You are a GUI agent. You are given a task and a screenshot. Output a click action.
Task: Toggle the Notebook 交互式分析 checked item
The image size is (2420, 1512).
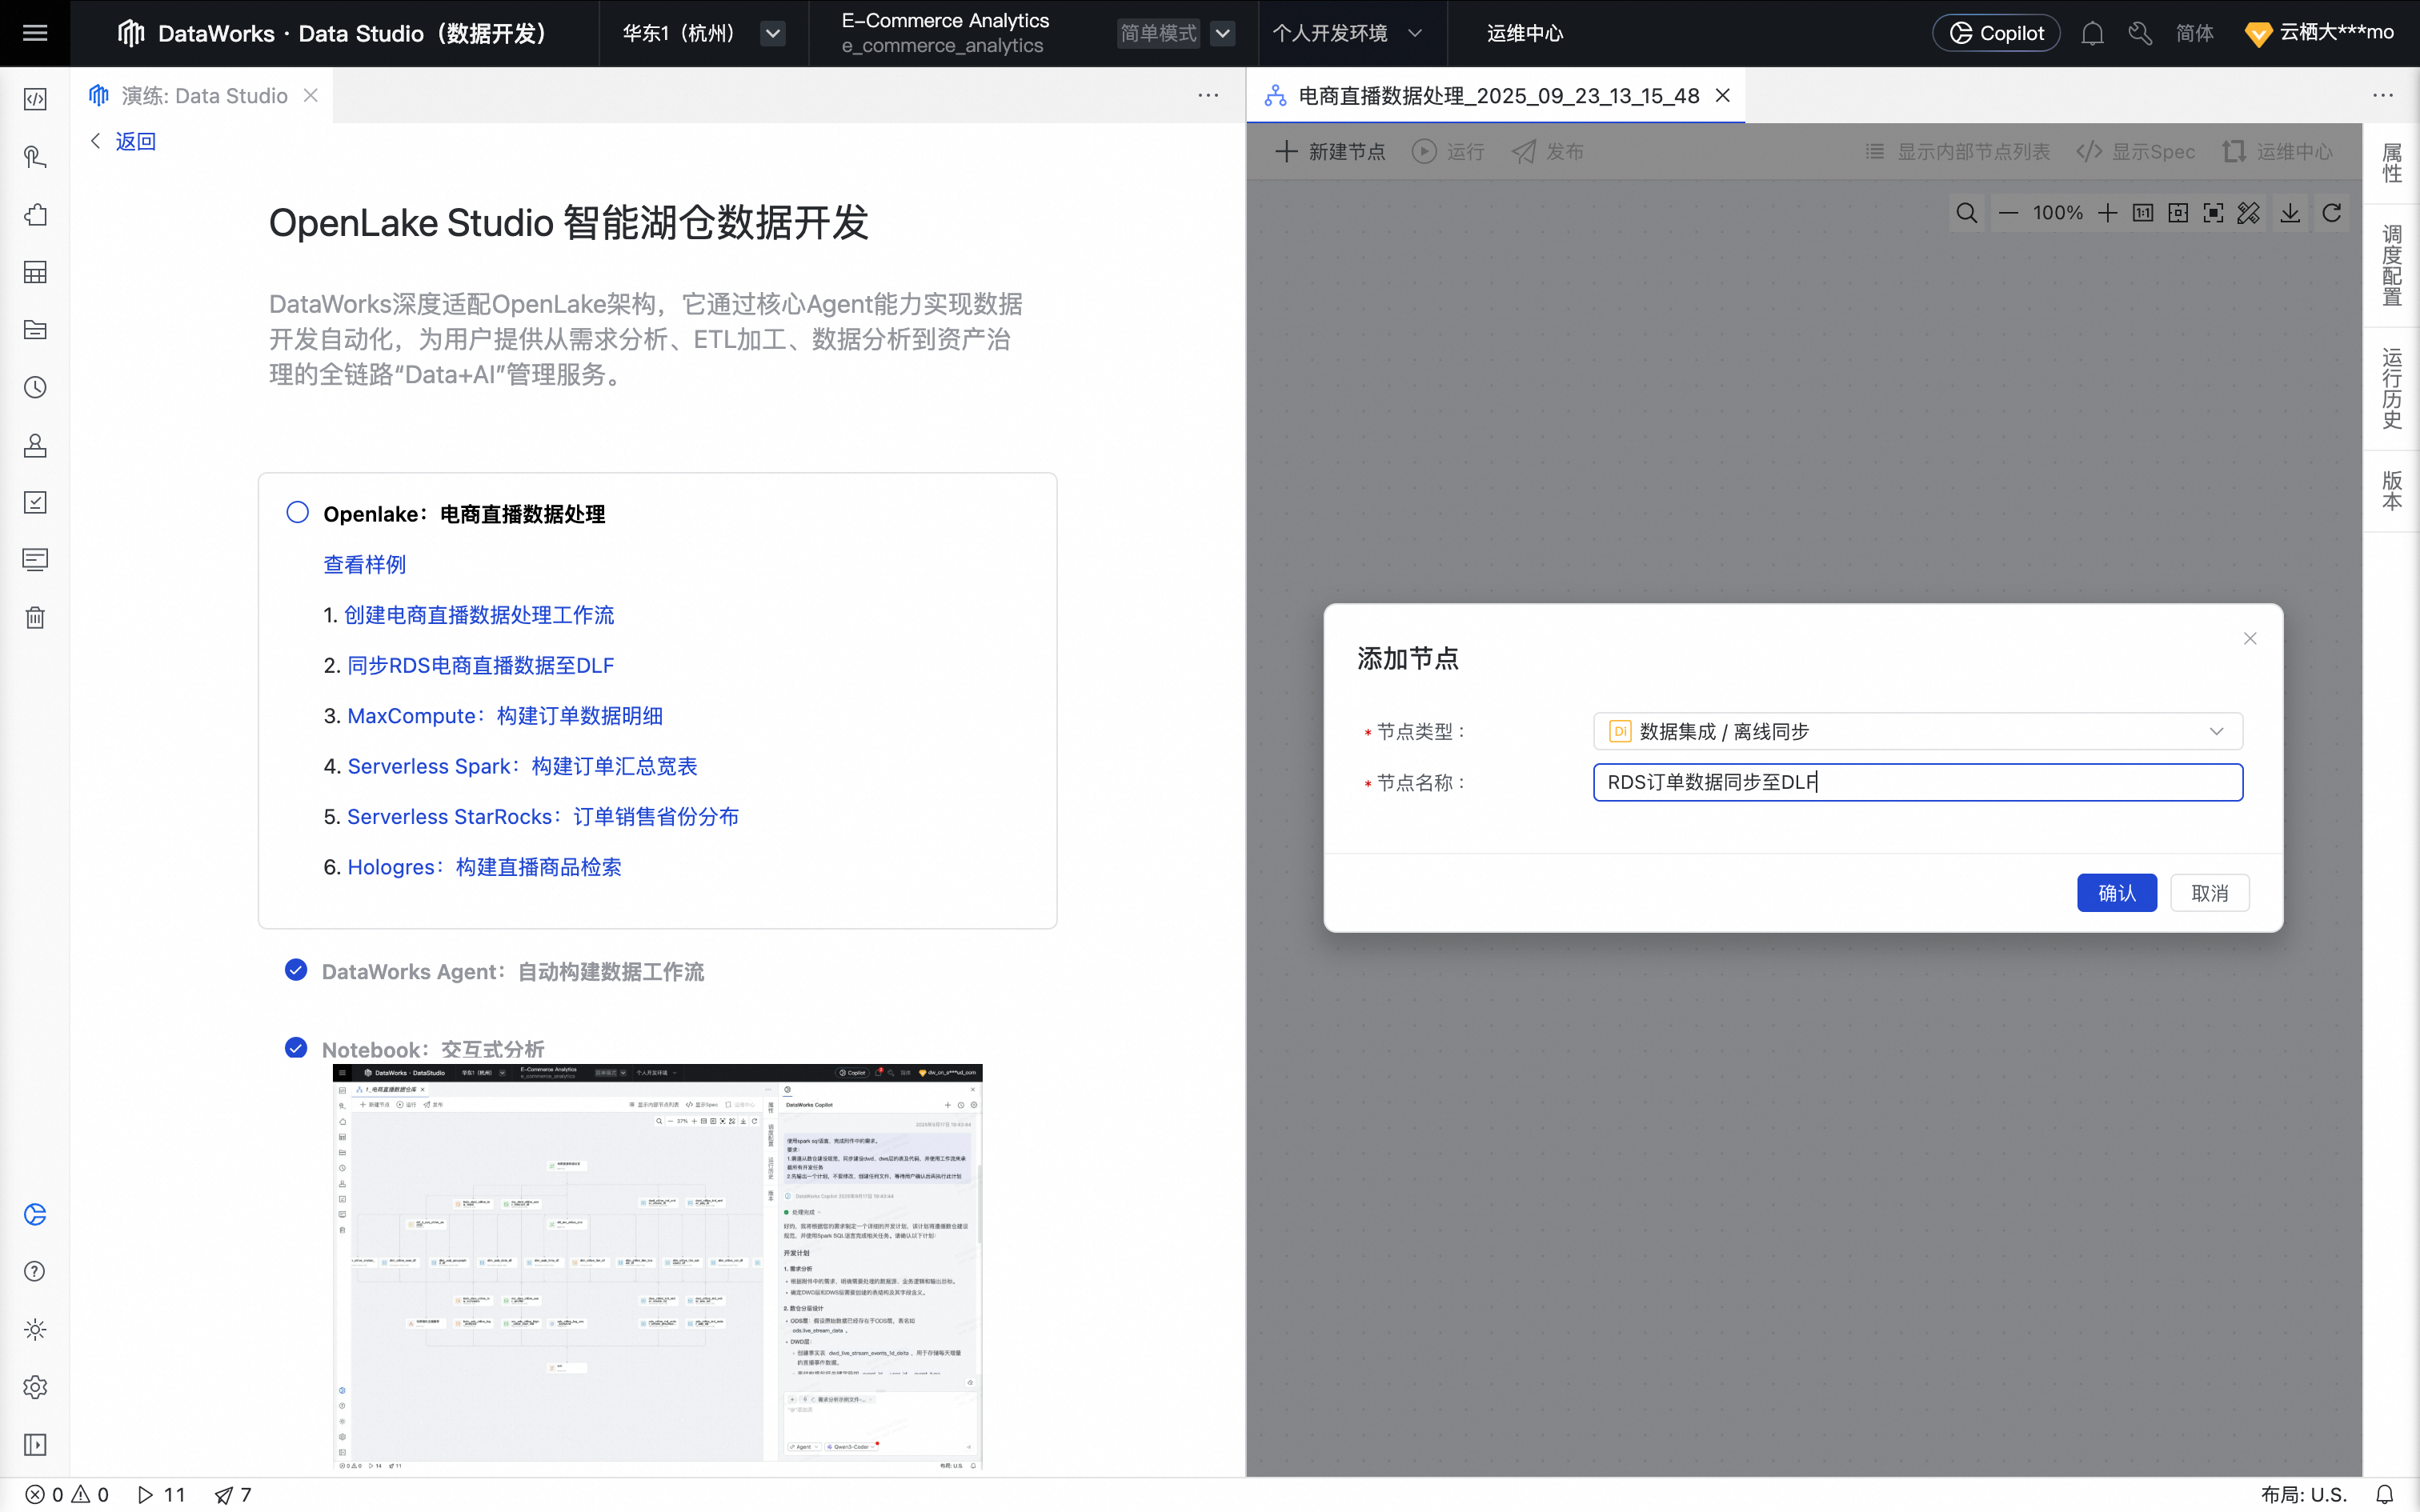tap(296, 1048)
